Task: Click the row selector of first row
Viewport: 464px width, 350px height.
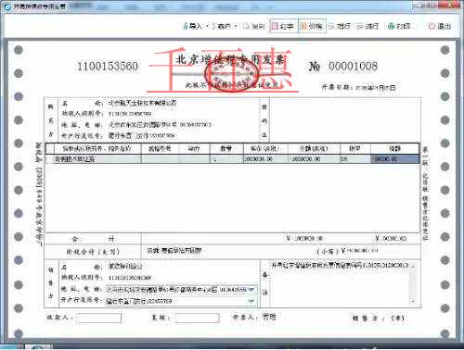Action: [x=50, y=159]
